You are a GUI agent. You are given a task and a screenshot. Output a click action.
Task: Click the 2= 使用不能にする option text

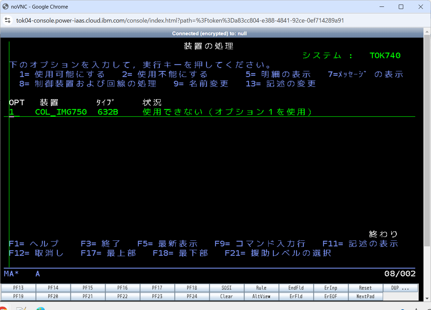[x=165, y=74]
